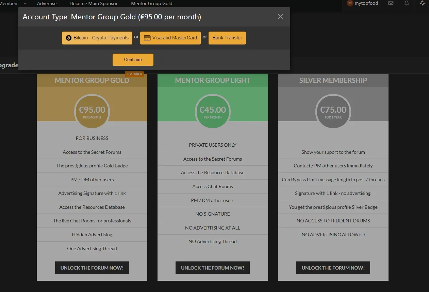Viewport: 429px width, 292px height.
Task: Open the Advertise menu item
Action: [47, 3]
